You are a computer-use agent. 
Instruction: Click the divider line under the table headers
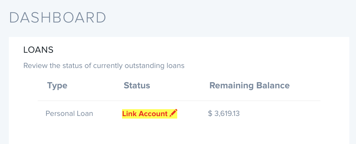(179, 101)
